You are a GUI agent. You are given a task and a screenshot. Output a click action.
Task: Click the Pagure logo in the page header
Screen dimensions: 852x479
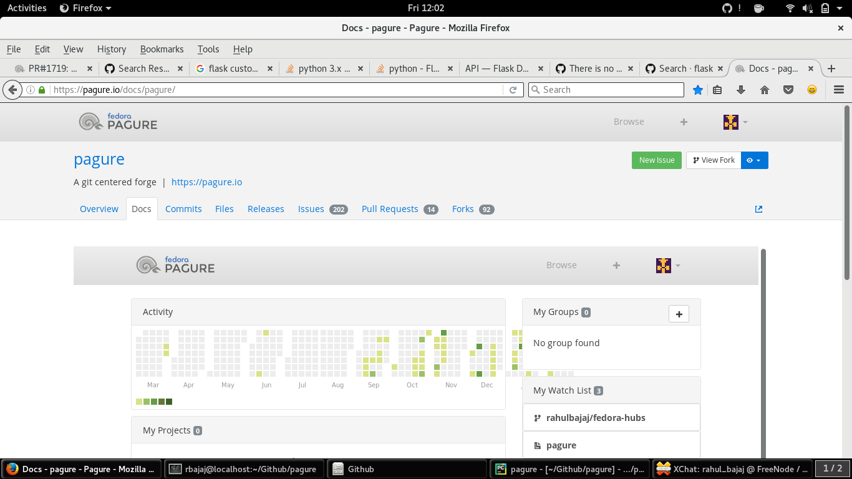tap(118, 122)
